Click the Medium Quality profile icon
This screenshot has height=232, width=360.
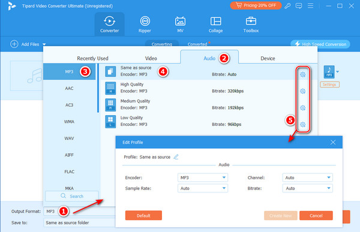point(110,105)
